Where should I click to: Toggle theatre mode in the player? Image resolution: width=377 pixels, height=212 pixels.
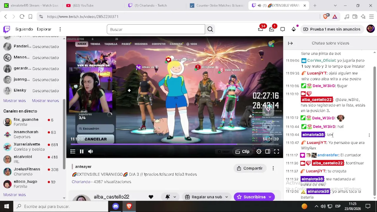pyautogui.click(x=267, y=151)
